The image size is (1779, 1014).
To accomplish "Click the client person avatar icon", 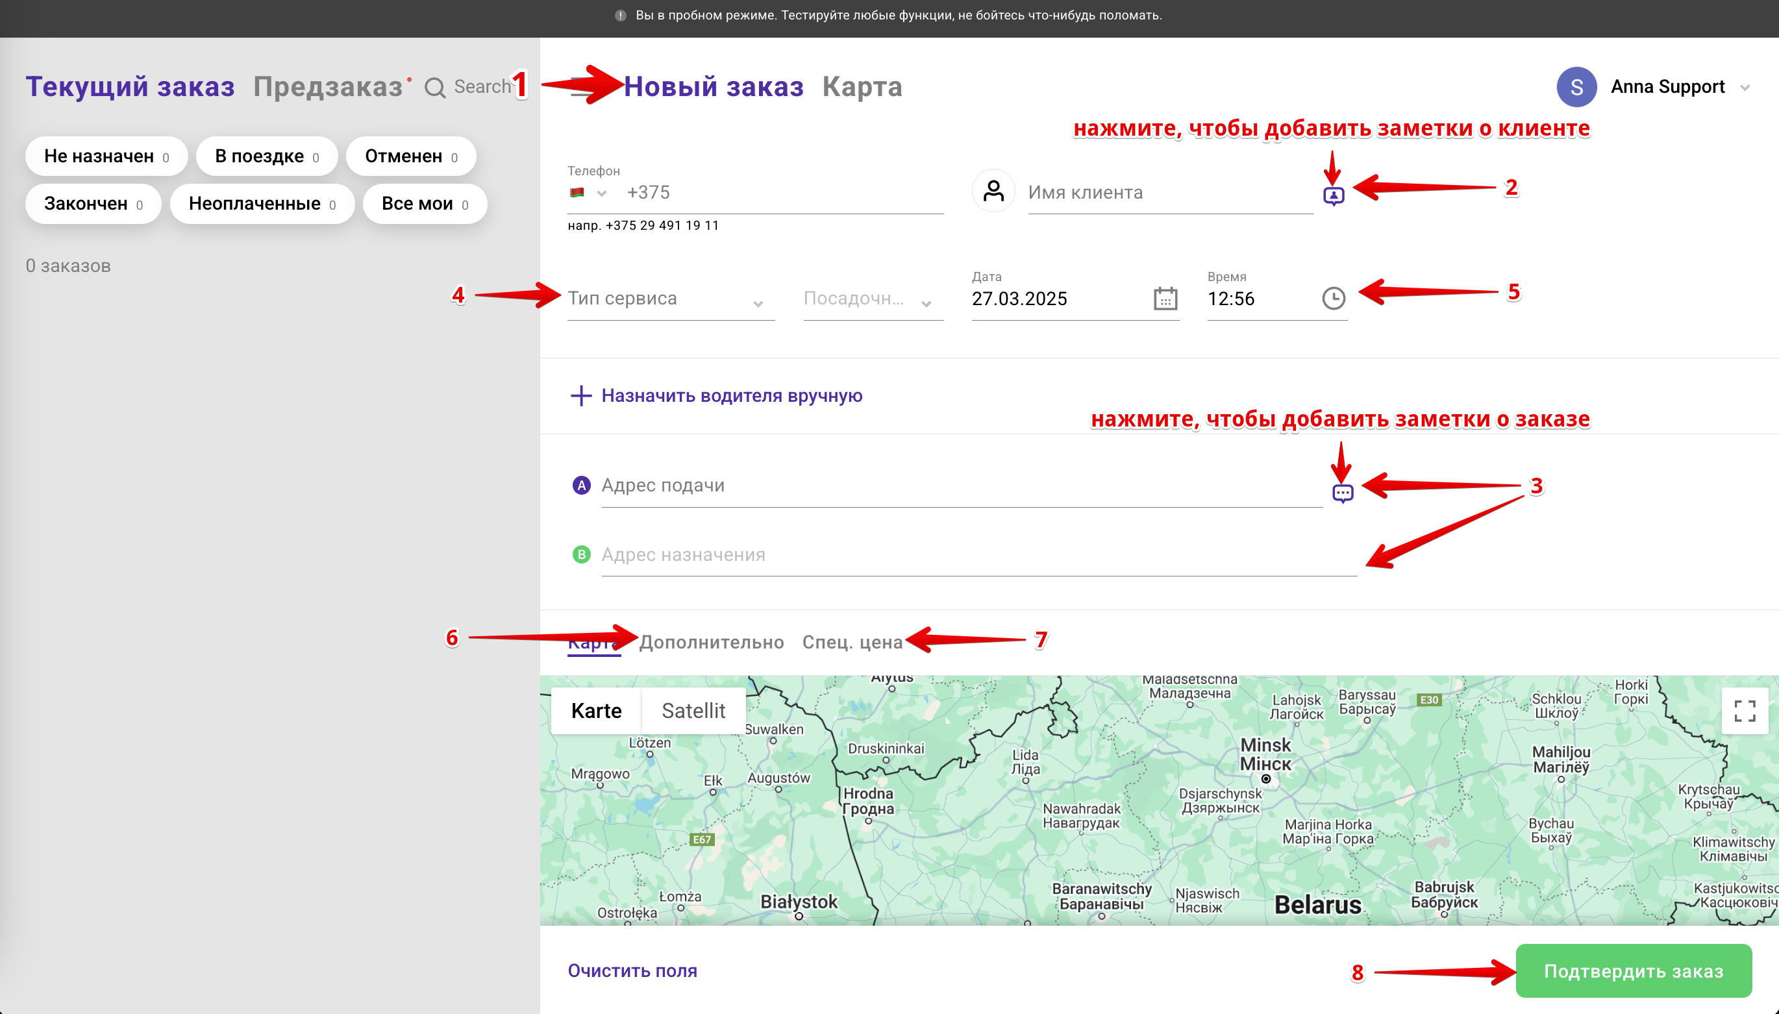I will coord(993,191).
